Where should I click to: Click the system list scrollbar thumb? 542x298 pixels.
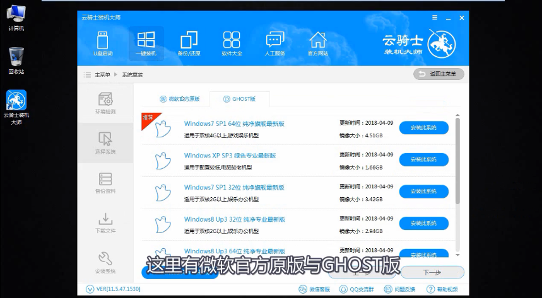click(457, 161)
